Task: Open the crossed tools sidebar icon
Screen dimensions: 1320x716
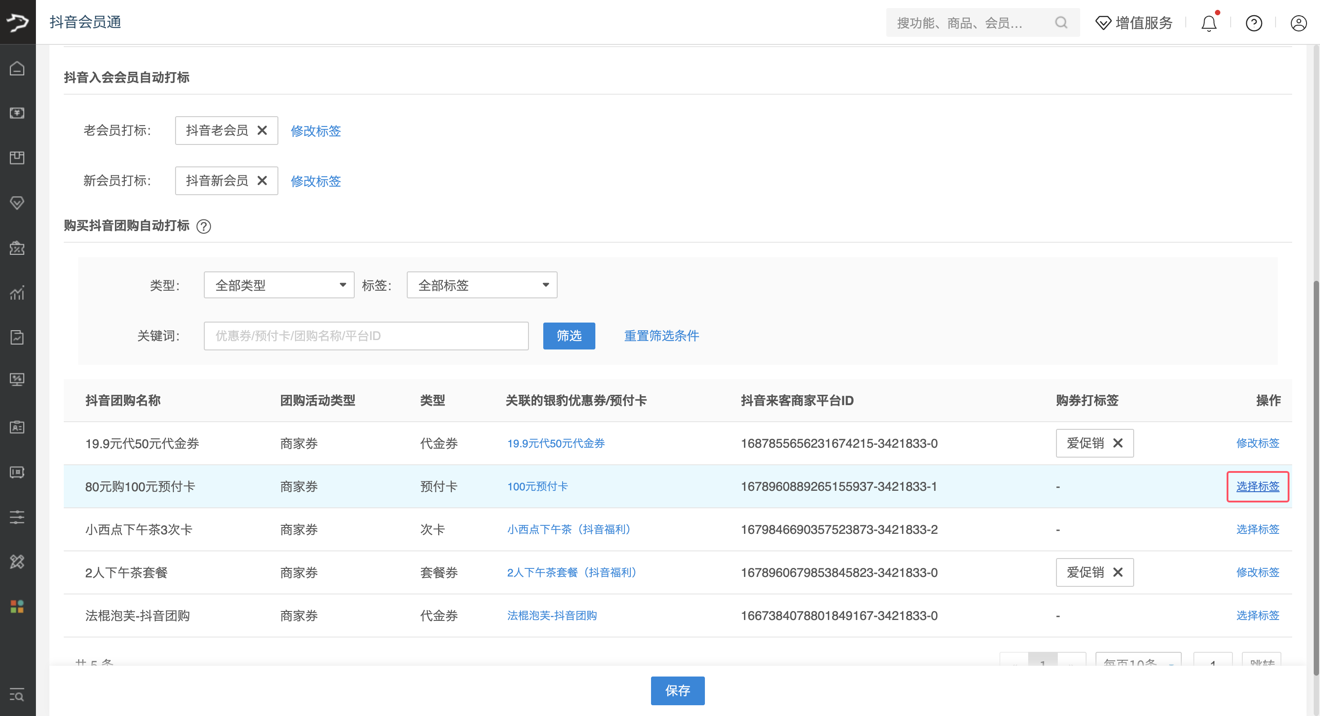Action: (17, 562)
